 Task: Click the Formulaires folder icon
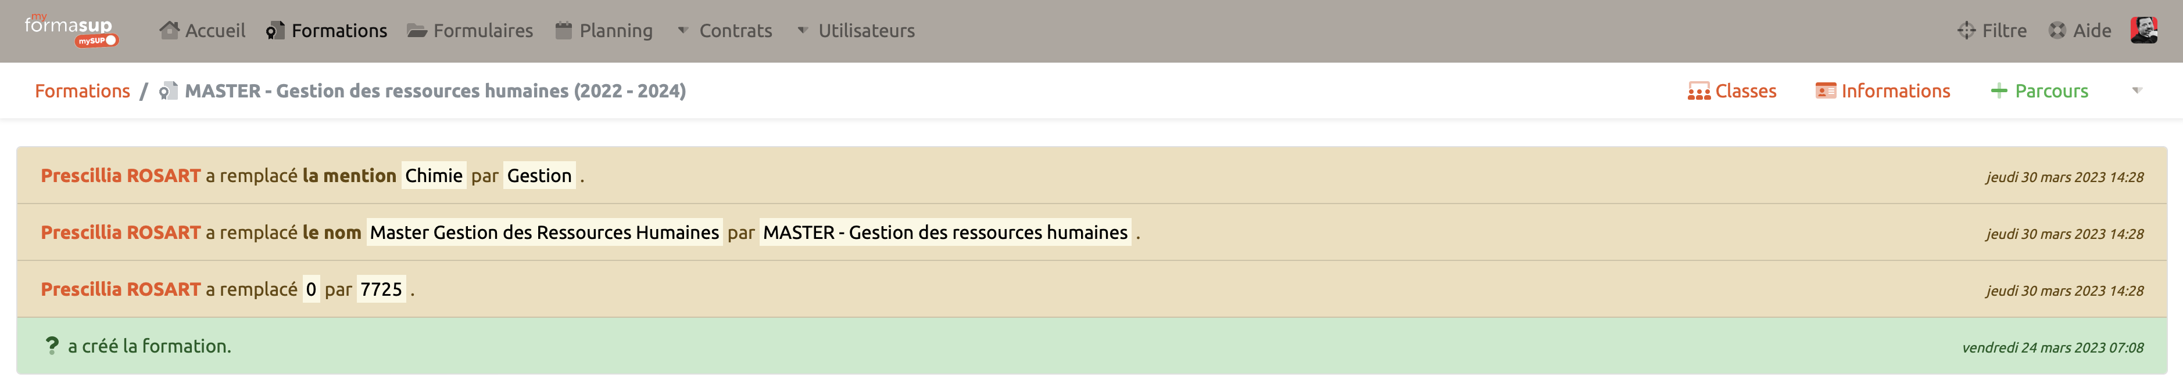416,31
